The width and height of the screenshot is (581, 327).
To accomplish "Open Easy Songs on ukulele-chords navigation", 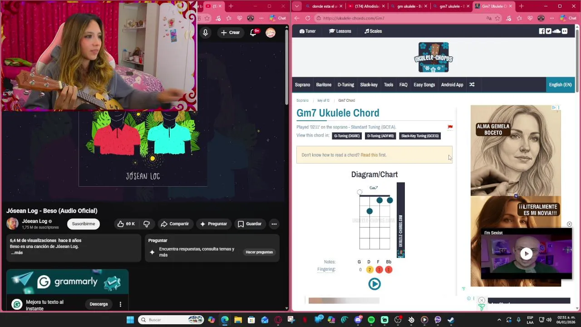I will click(424, 84).
